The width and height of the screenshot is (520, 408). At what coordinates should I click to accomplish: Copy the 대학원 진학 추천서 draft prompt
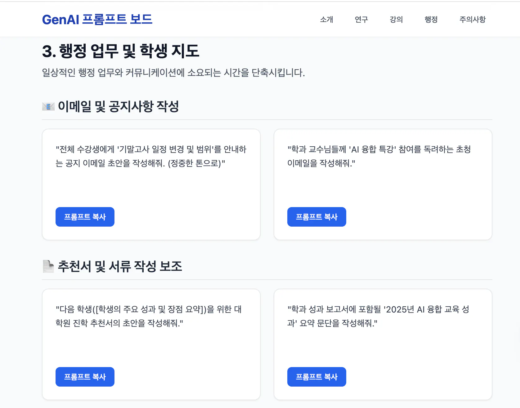pyautogui.click(x=85, y=377)
